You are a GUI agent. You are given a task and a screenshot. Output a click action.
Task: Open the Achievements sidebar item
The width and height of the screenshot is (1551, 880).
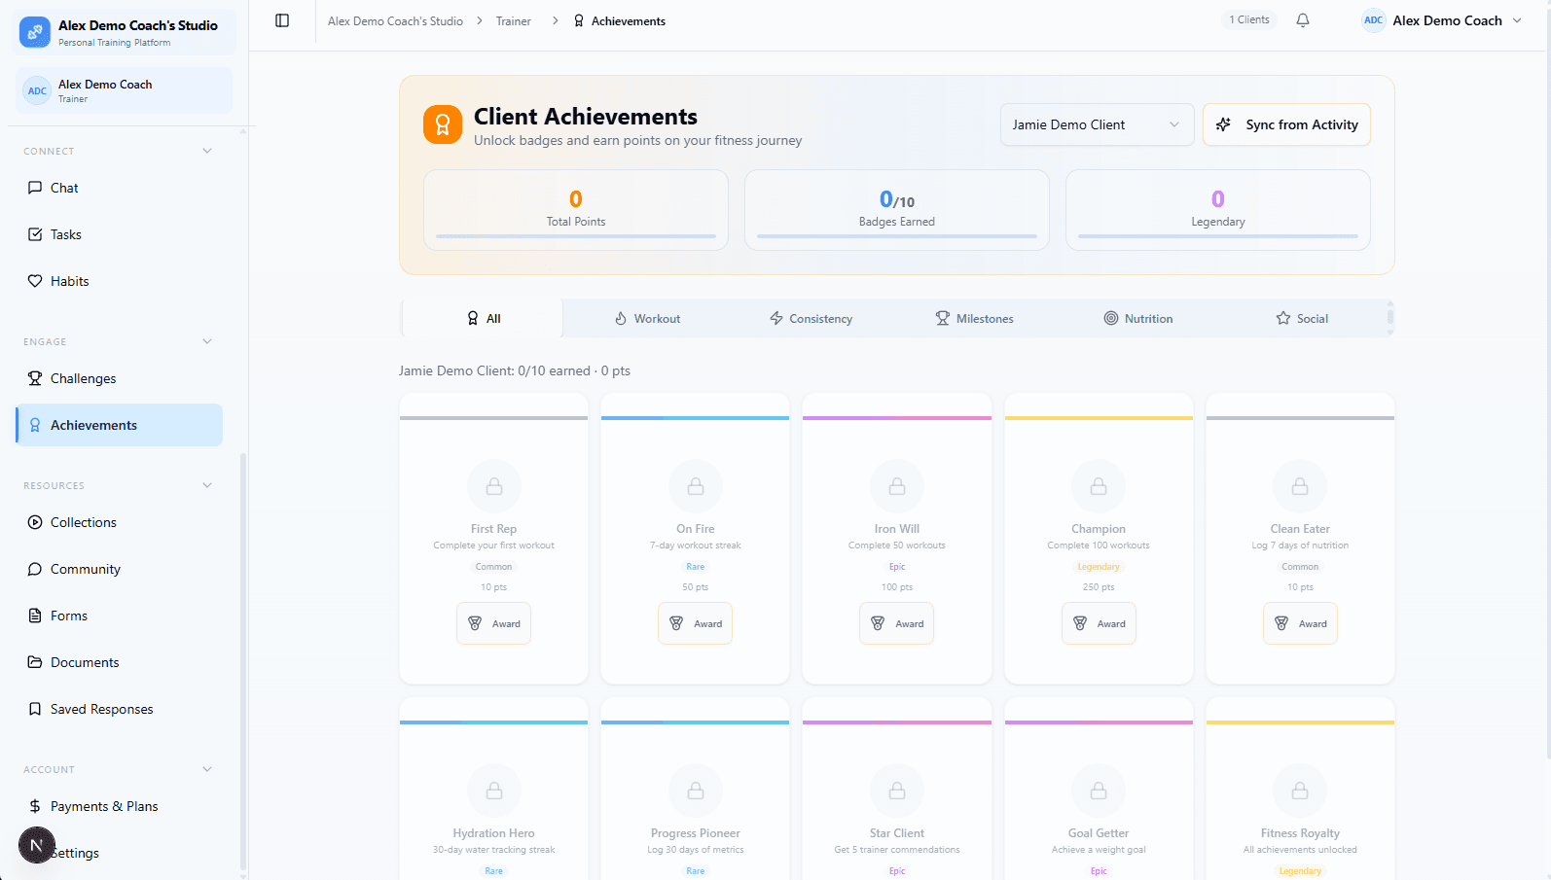120,425
